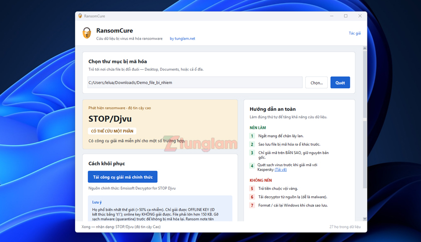Open the Tác giả link
The width and height of the screenshot is (421, 242).
(354, 33)
